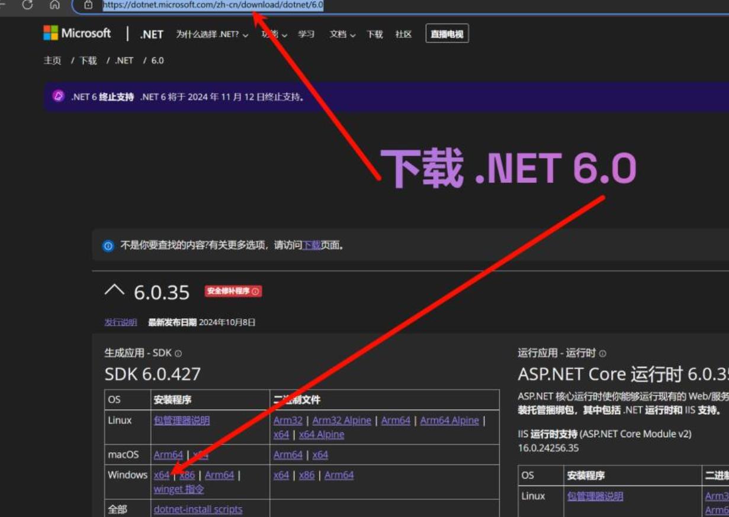729x517 pixels.
Task: Click the 直播电视 button
Action: click(x=447, y=34)
